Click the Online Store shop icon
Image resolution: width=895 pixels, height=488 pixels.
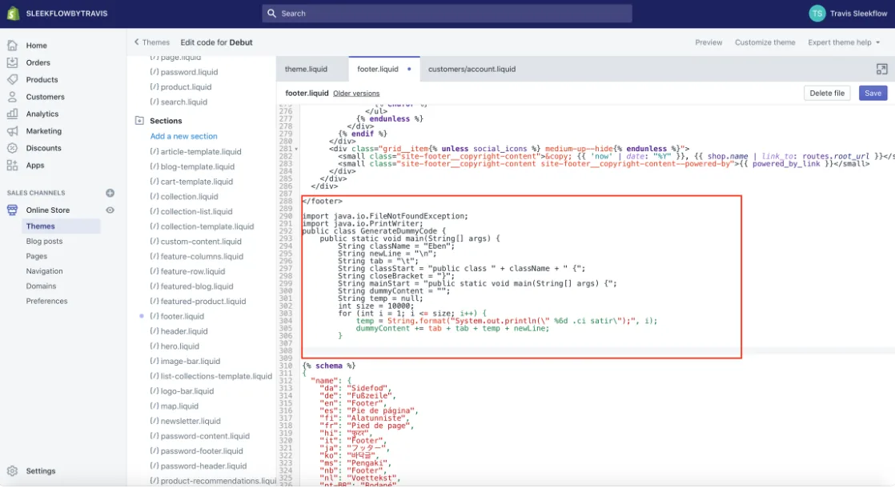tap(13, 210)
